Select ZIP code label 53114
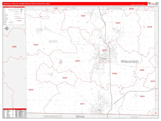The width and height of the screenshot is (161, 121). point(153,81)
